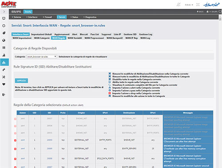Click the alert action link for SID 26890
Screen dimensions: 222x168
(x=23, y=140)
